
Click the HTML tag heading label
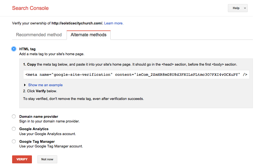coord(28,49)
